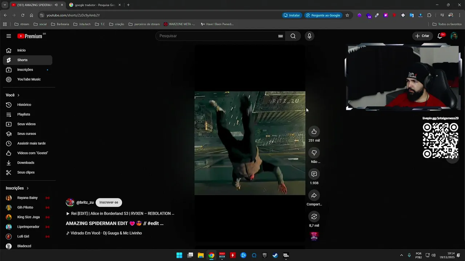The image size is (465, 261).
Task: Click the @britz_zu channel avatar
Action: point(70,202)
